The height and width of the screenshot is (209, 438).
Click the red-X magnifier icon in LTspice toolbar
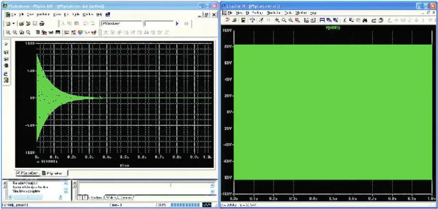[297, 20]
